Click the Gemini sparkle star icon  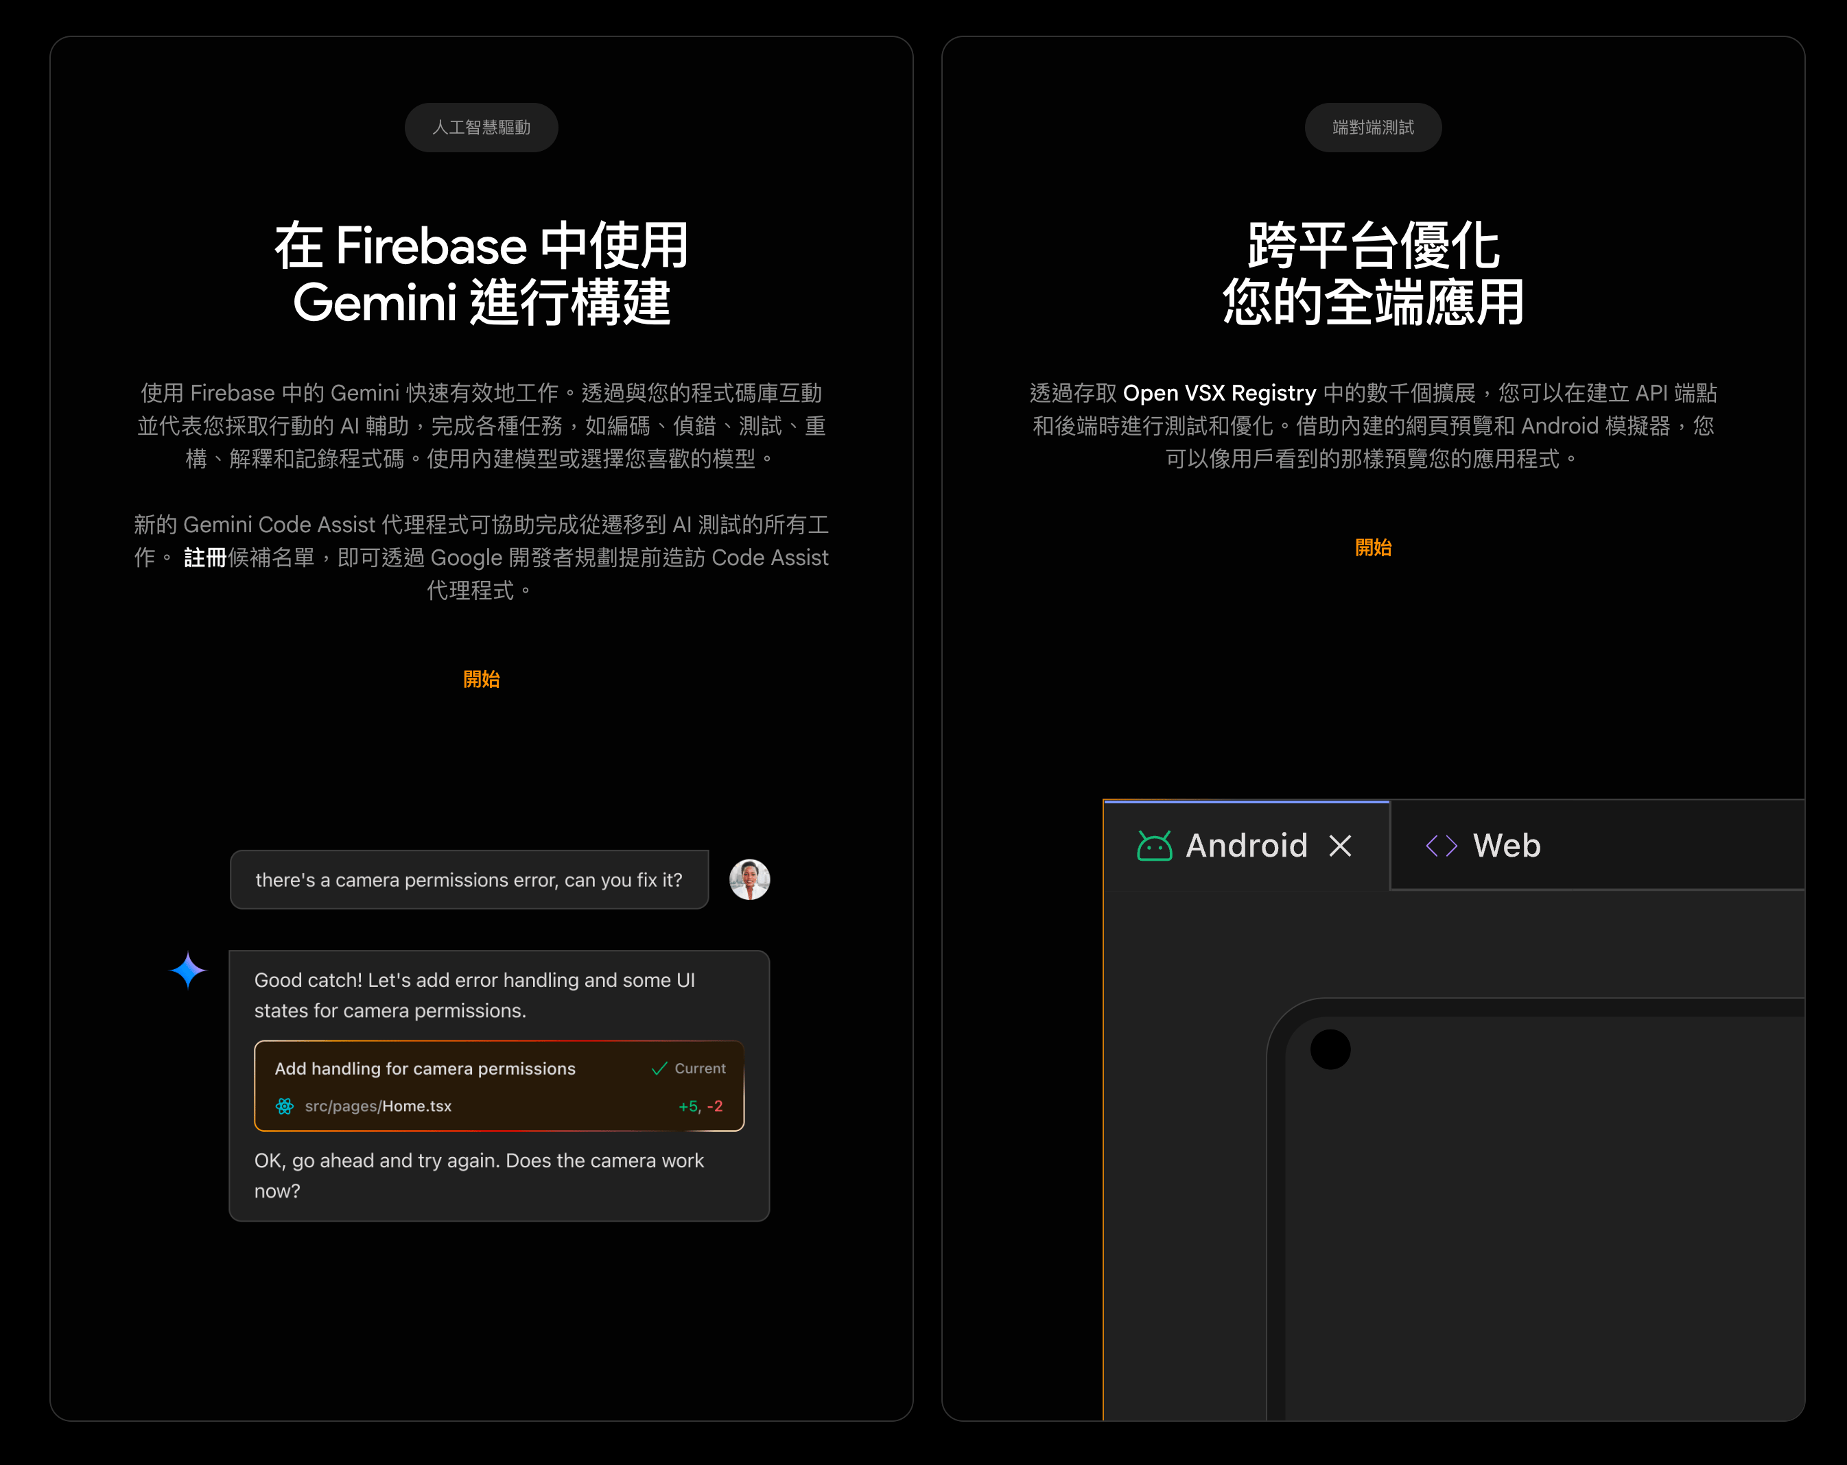click(189, 970)
